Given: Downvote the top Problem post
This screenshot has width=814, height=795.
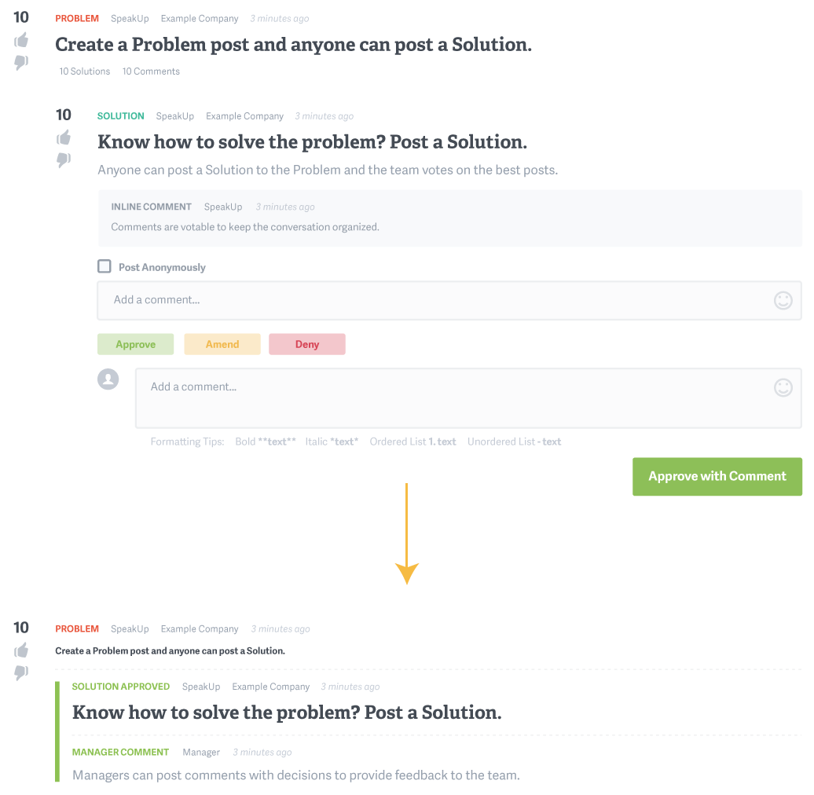Looking at the screenshot, I should (x=21, y=62).
